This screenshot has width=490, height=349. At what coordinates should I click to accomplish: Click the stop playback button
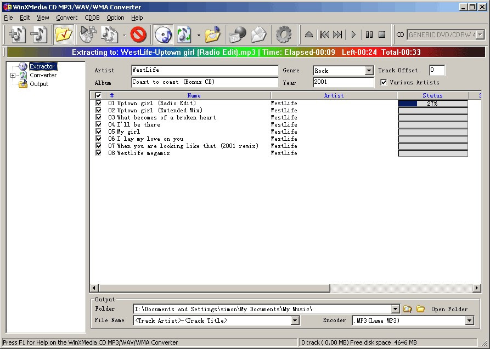pyautogui.click(x=381, y=35)
